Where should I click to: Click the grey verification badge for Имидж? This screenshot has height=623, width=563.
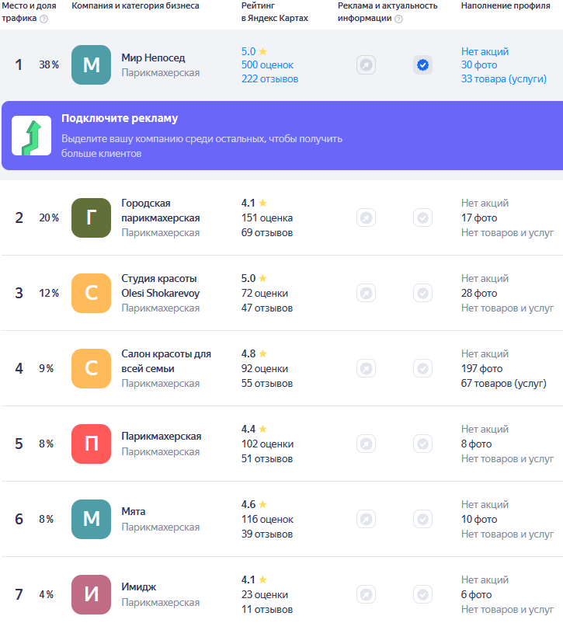click(x=422, y=595)
